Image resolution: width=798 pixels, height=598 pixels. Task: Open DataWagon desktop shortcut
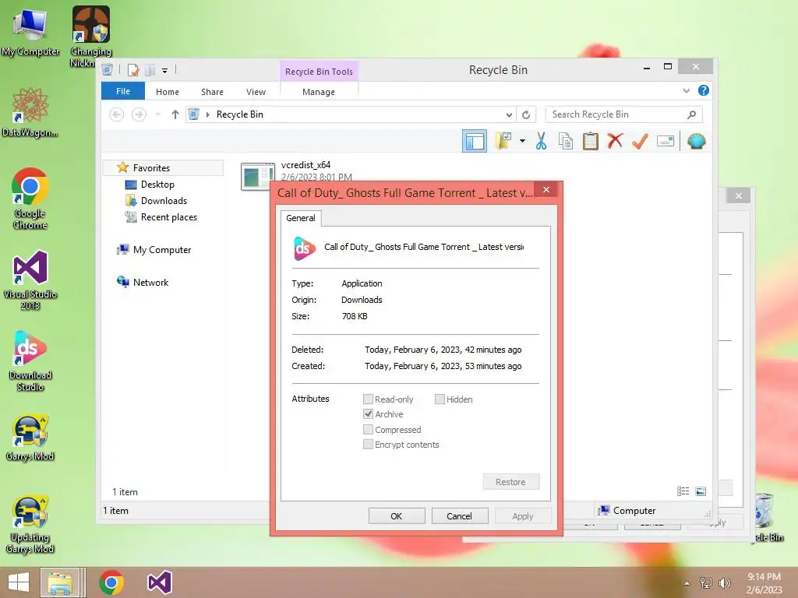(x=30, y=112)
